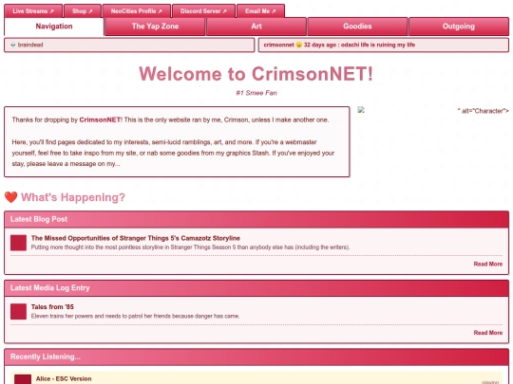Viewport: 513px width, 384px height.
Task: Click the Eleven trains her powers description
Action: click(135, 316)
